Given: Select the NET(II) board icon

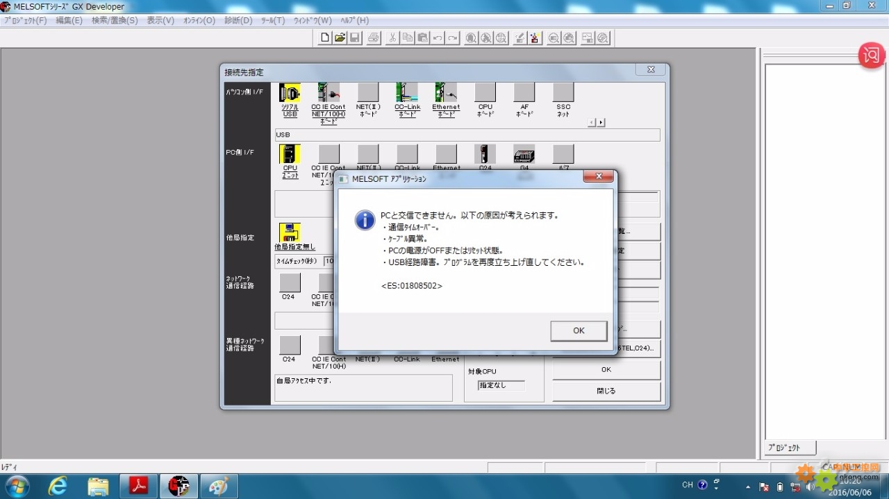Looking at the screenshot, I should click(x=368, y=93).
